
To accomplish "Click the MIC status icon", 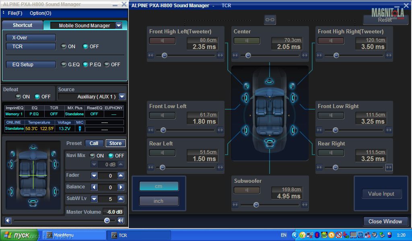I will click(x=80, y=129).
